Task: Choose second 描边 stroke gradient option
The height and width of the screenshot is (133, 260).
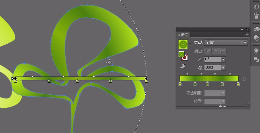Action: [215, 51]
